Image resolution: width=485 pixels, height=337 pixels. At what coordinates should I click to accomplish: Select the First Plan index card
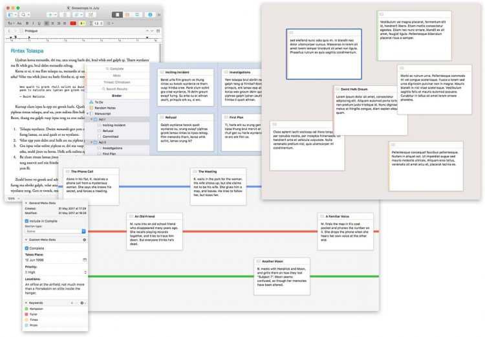coord(242,133)
